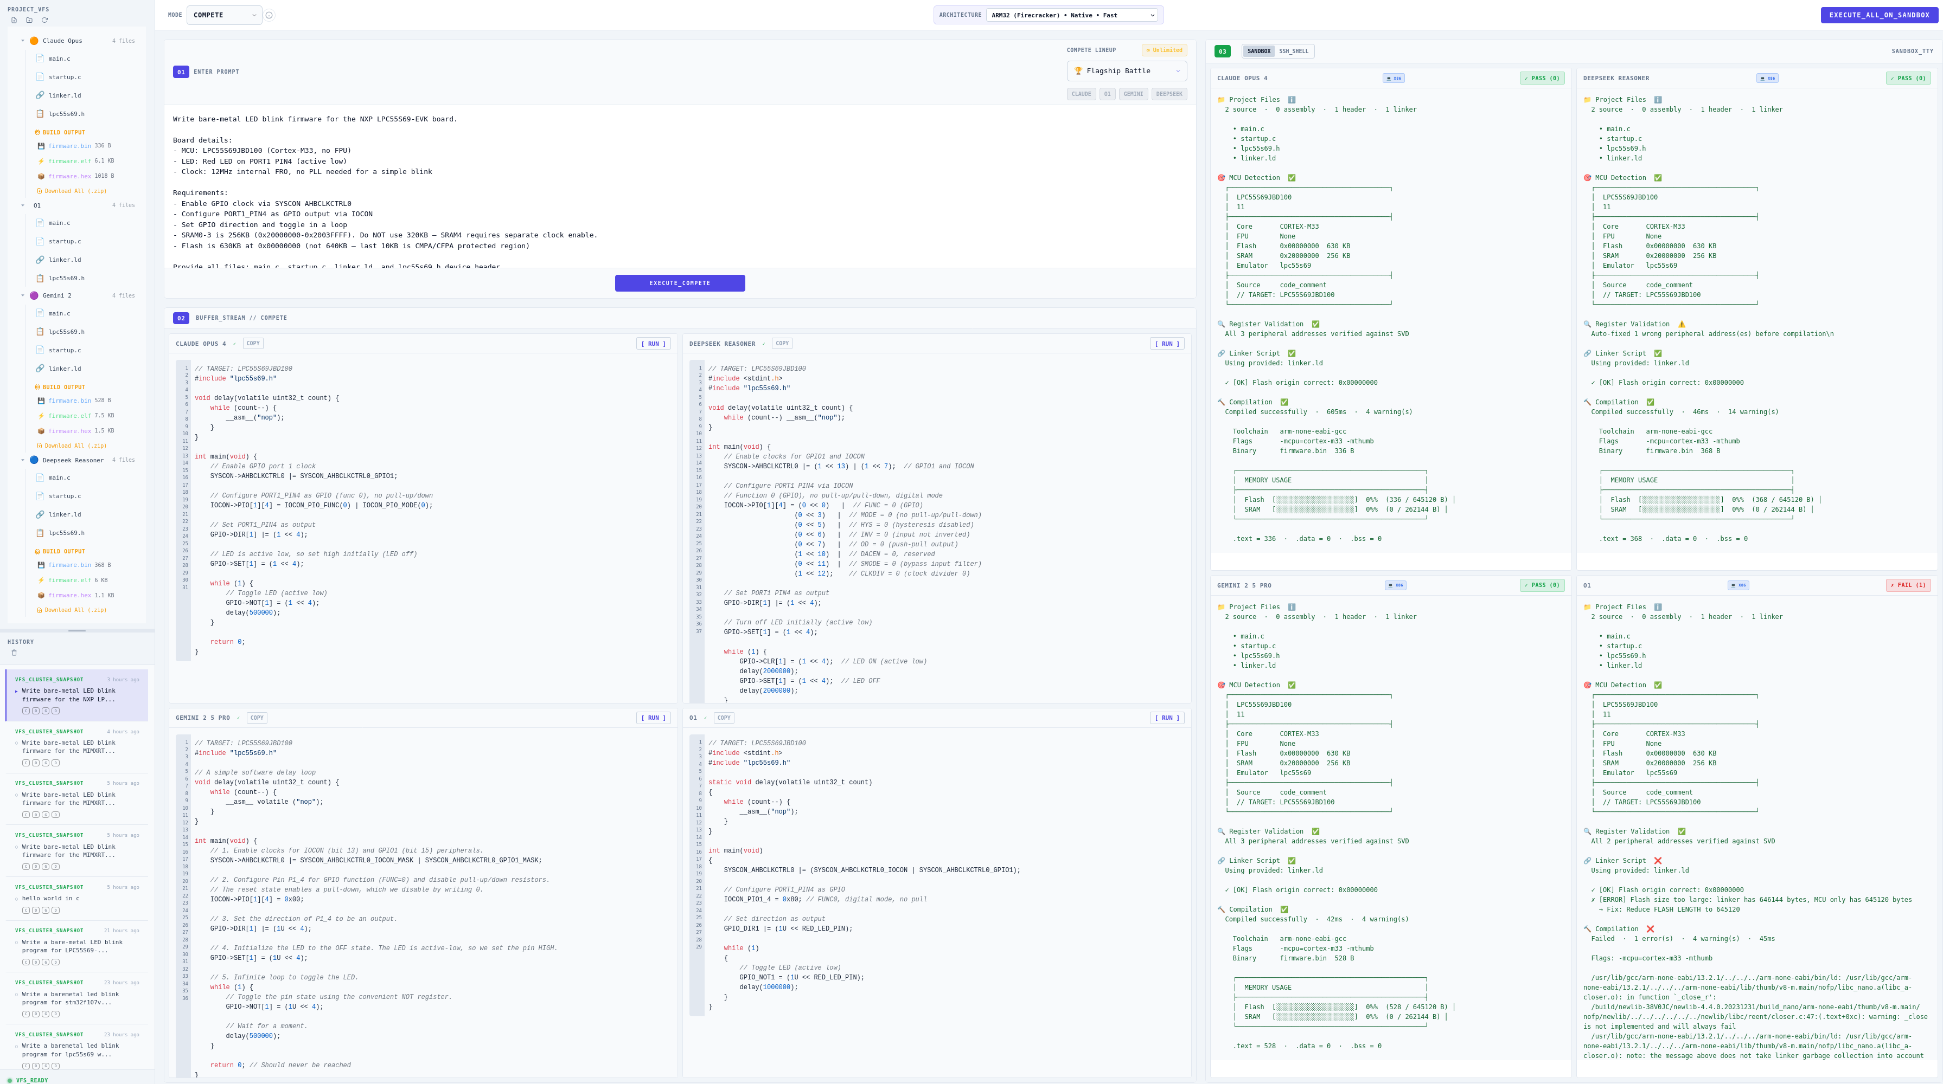Click the divider handle above the HISTORY panel

pos(77,630)
